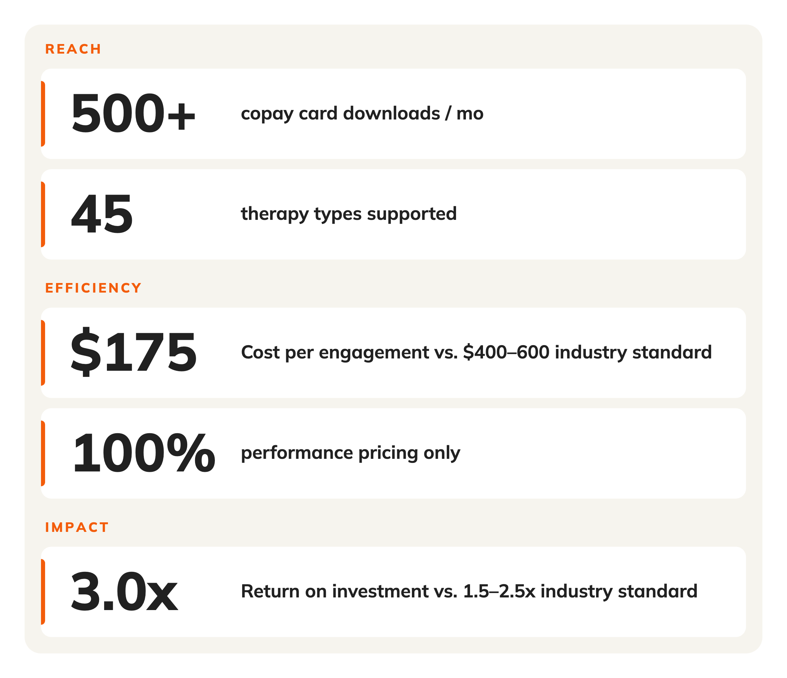This screenshot has width=787, height=678.
Task: Click the performance pricing only text
Action: [x=350, y=453]
